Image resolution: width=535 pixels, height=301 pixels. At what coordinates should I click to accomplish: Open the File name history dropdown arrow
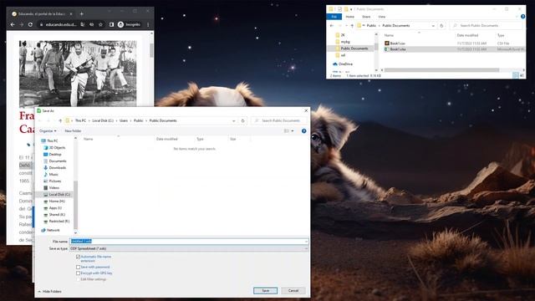tap(306, 242)
